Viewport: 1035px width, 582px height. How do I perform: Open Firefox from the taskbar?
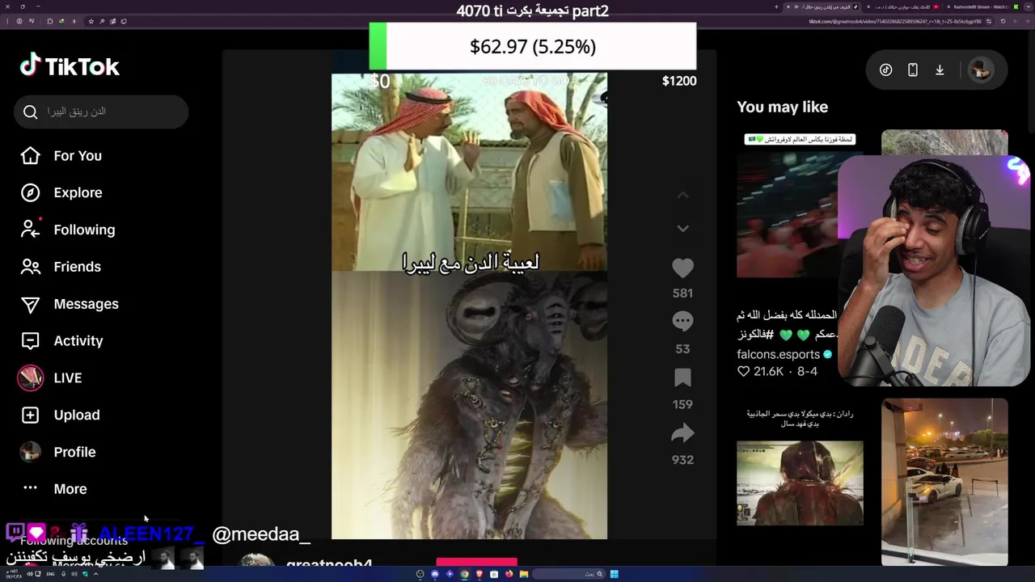(x=509, y=574)
